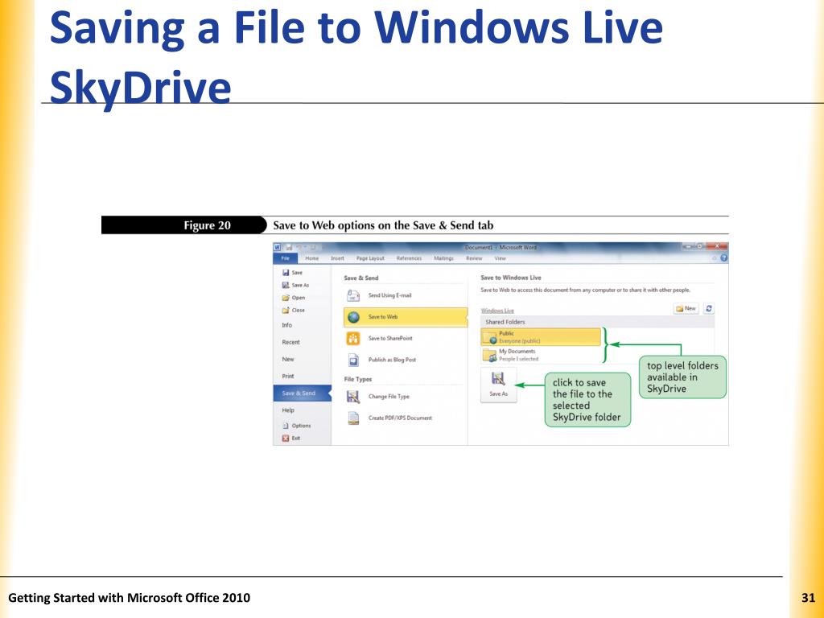Viewport: 824px width, 618px height.
Task: Switch to the Review tab
Action: point(473,258)
